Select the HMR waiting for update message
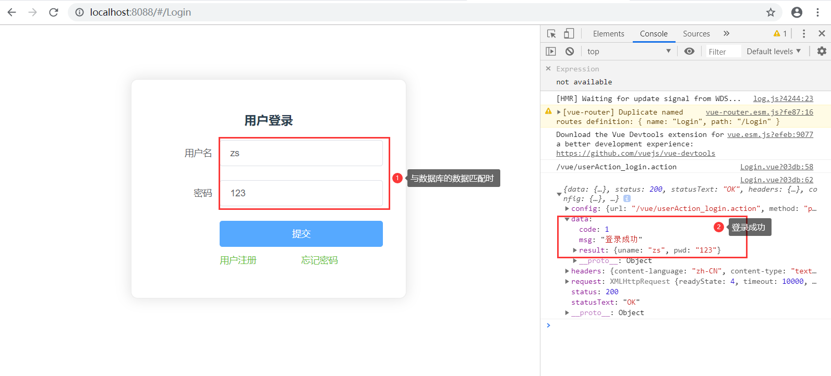The height and width of the screenshot is (376, 831). [x=648, y=98]
